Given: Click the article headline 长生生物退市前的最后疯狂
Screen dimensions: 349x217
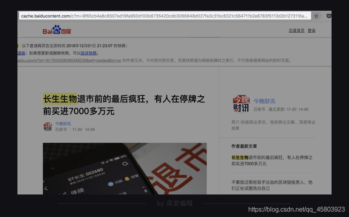Looking at the screenshot, I should coord(123,105).
